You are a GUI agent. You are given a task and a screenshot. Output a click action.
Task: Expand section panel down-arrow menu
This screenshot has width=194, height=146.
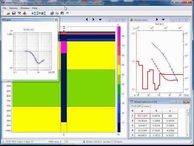100,19
